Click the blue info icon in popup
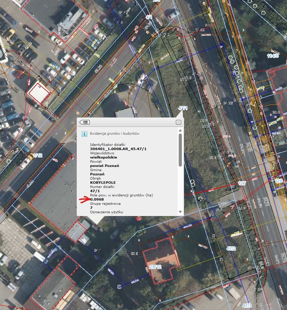Viewport: 287px width, 310px height. 84,134
